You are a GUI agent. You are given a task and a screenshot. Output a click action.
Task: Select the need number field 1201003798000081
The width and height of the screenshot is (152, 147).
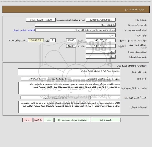point(101,20)
